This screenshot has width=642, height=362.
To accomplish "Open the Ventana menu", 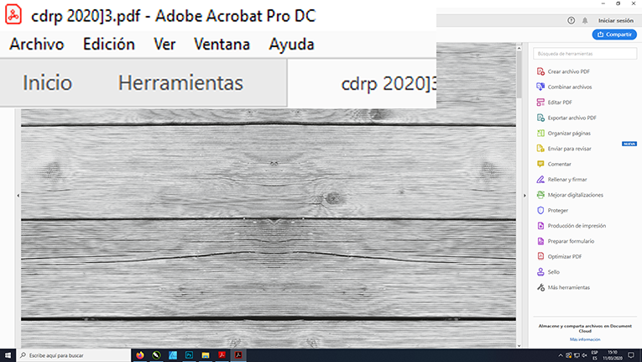I will pos(222,44).
